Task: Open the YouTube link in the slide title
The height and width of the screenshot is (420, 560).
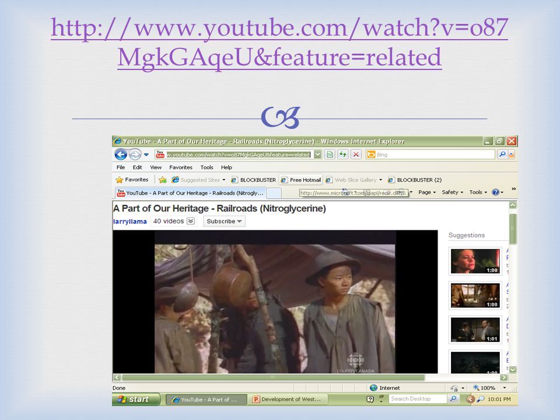Action: point(279,42)
